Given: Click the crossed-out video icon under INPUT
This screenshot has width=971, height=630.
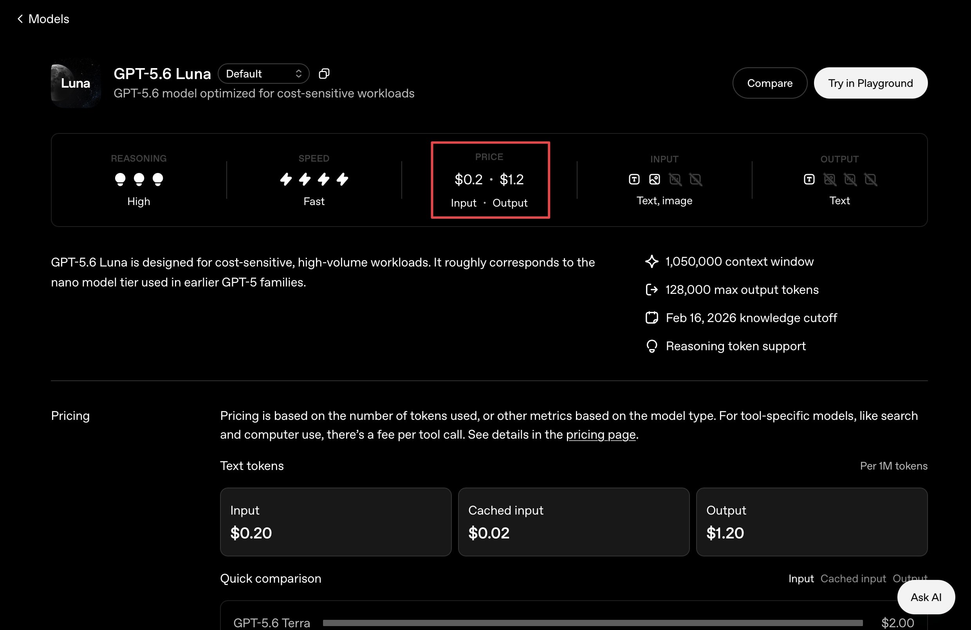Looking at the screenshot, I should pos(696,179).
